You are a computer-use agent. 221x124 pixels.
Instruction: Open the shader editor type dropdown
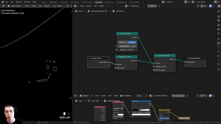coord(76,96)
